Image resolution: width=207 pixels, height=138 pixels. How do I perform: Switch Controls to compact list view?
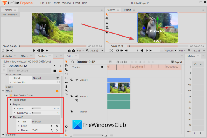(55, 71)
